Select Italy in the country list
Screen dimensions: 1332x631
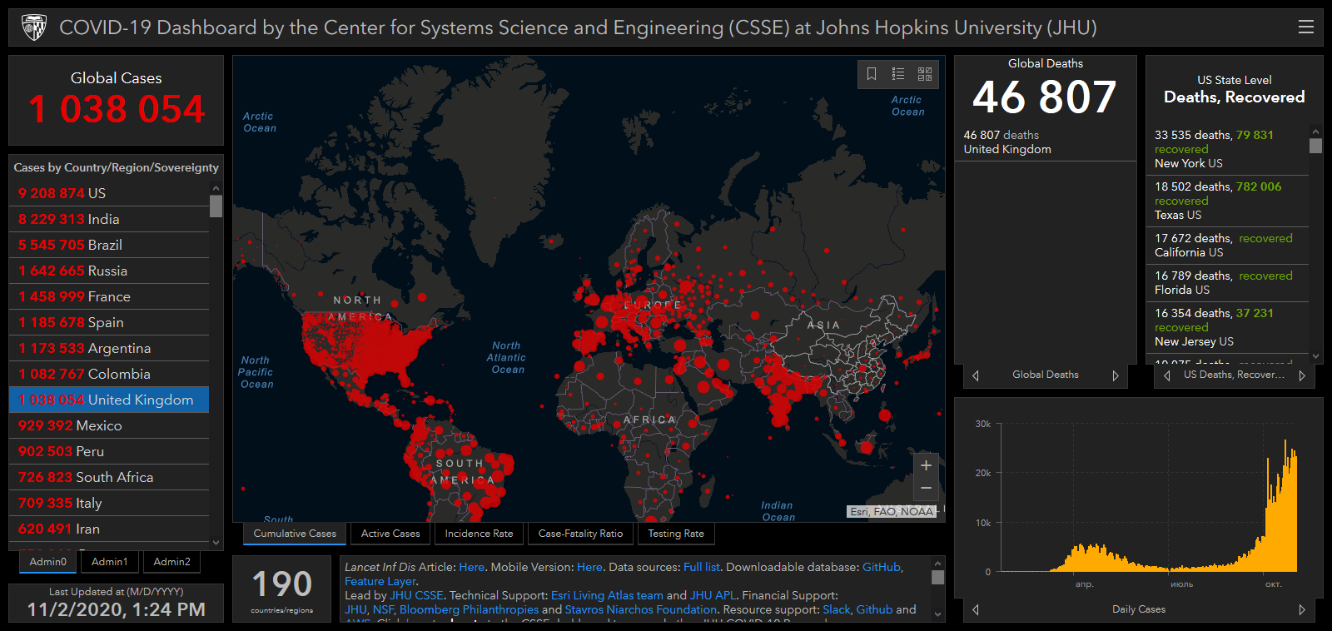(x=109, y=503)
